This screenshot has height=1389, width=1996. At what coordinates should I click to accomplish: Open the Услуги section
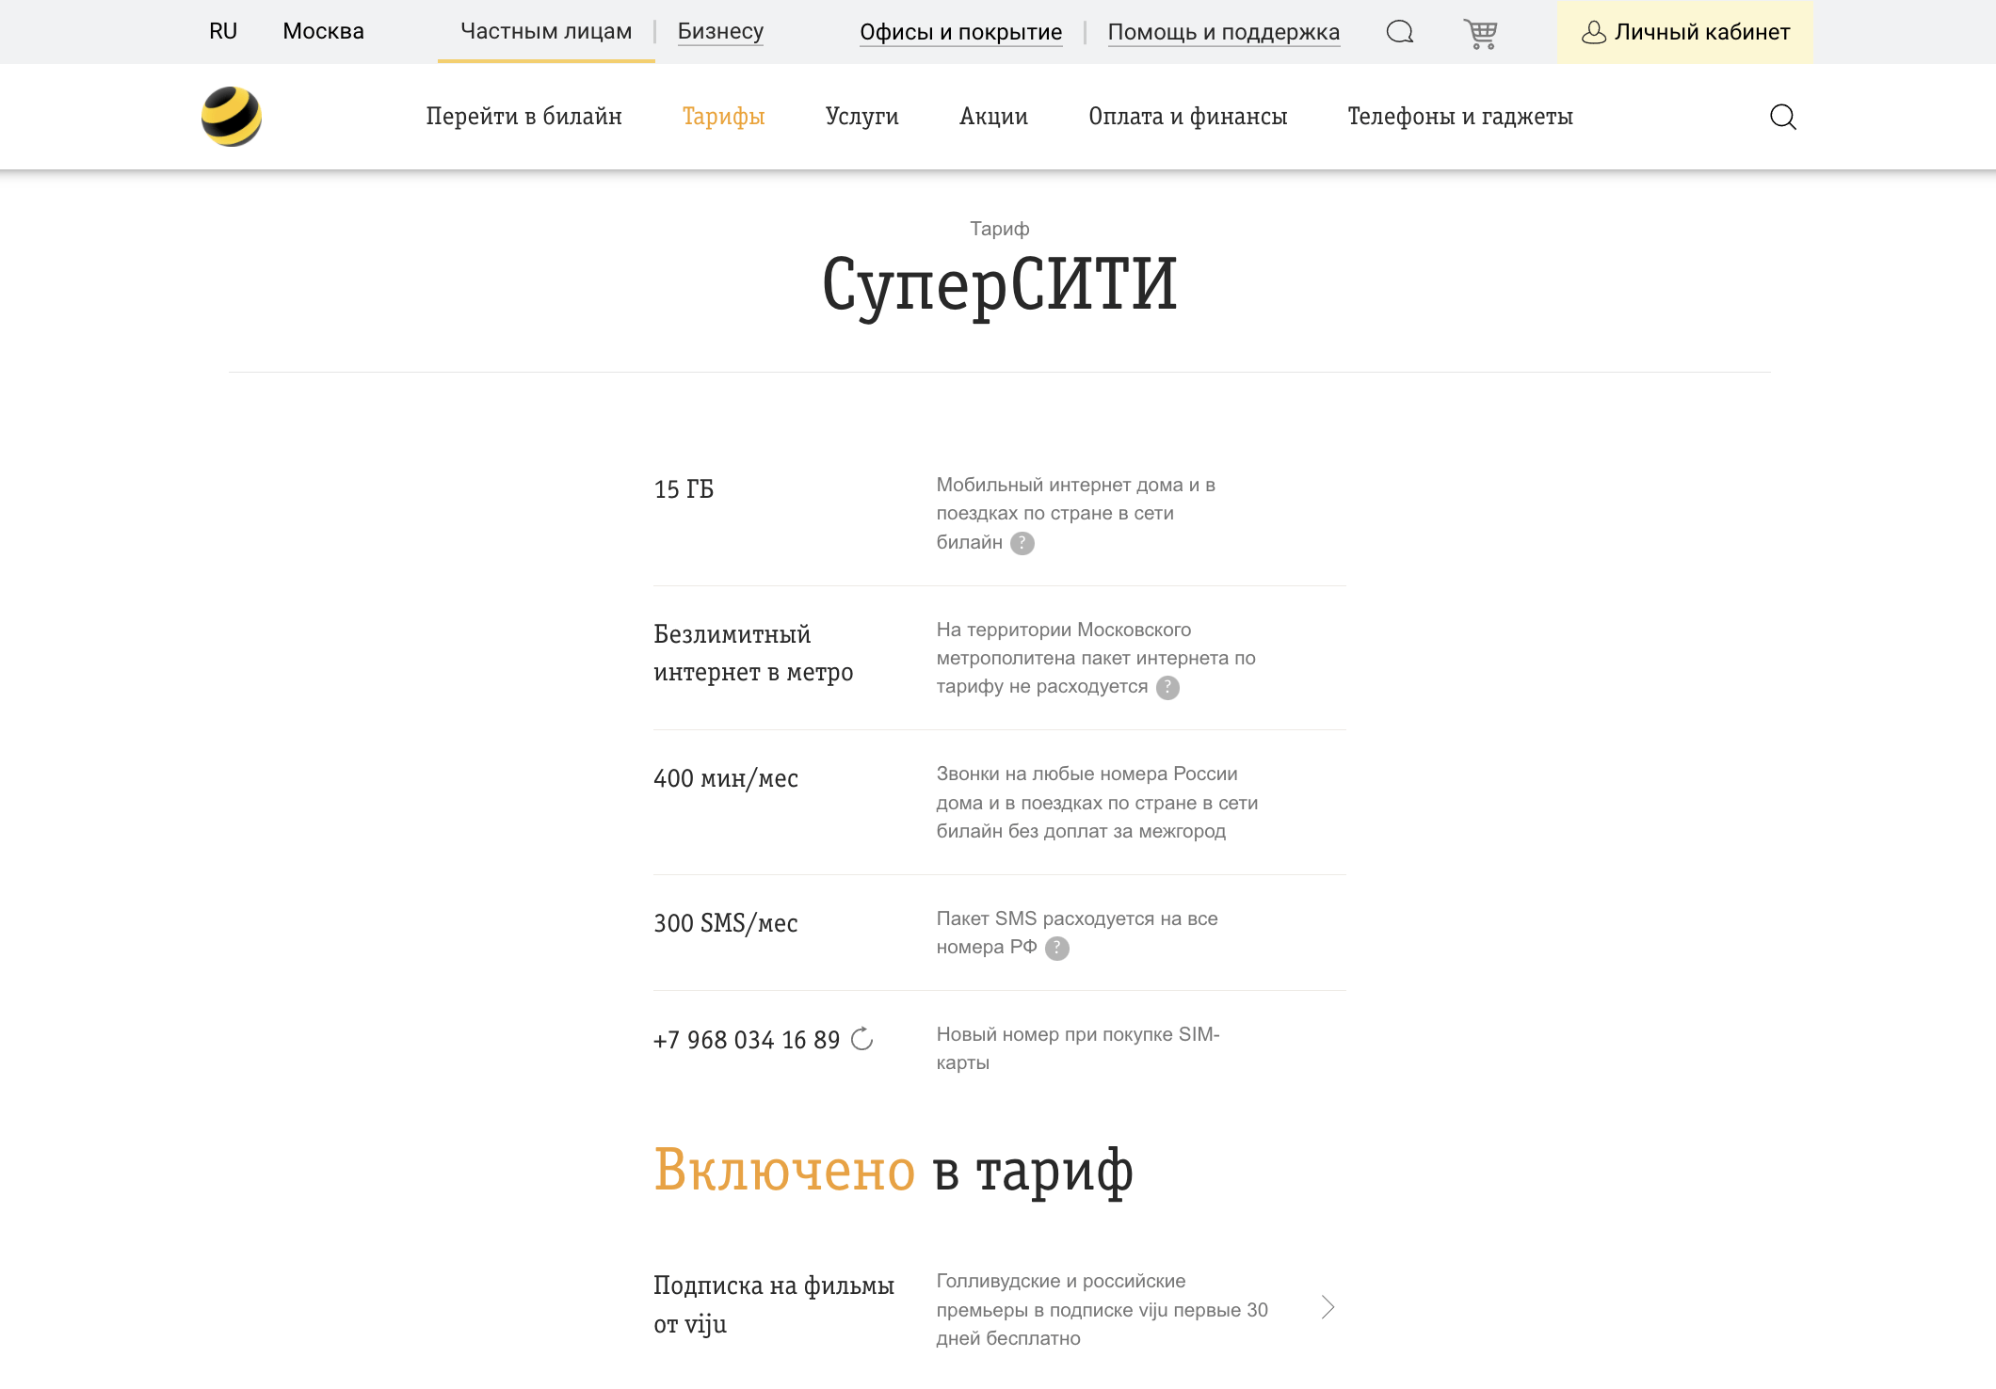point(861,117)
